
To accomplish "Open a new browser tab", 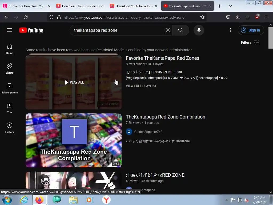I will [220, 6].
